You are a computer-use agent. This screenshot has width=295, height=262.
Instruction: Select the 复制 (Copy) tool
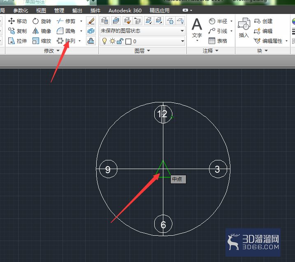click(18, 31)
